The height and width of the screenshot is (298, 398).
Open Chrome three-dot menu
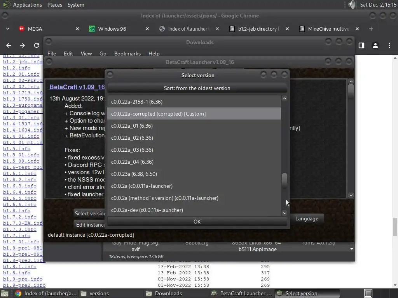pyautogui.click(x=389, y=45)
